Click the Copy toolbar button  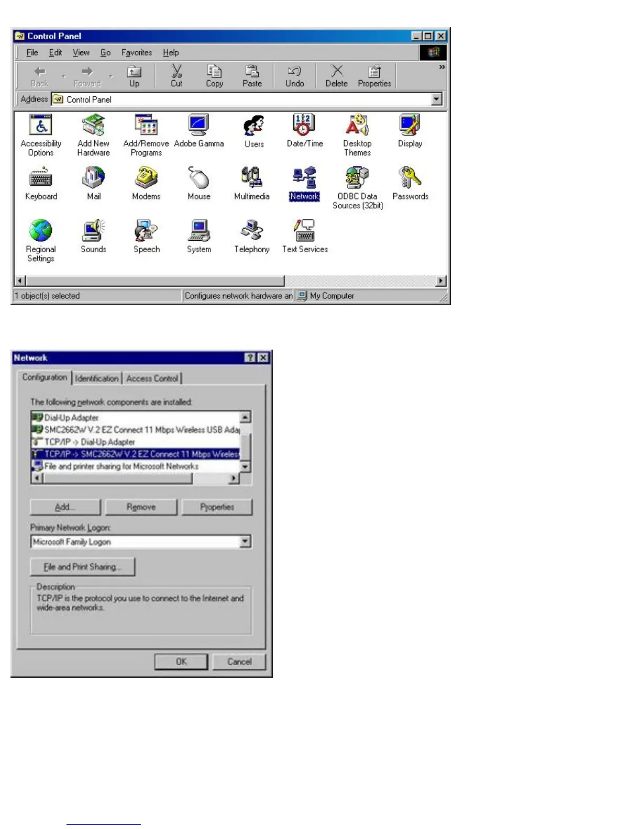214,76
